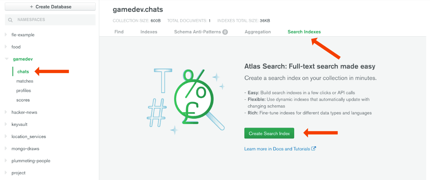Select the matches collection
This screenshot has width=430, height=180.
tap(25, 81)
